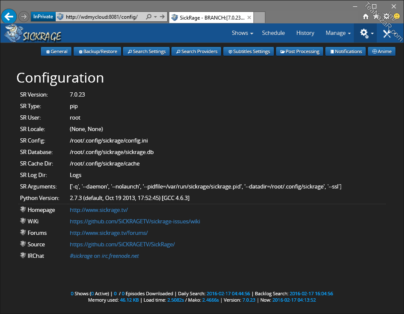
Task: Open the address bar dropdown arrow
Action: [155, 17]
